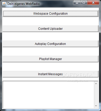Viewport: 101px width, 111px height.
Task: Open Autoplay Configuration settings
Action: tap(50, 44)
